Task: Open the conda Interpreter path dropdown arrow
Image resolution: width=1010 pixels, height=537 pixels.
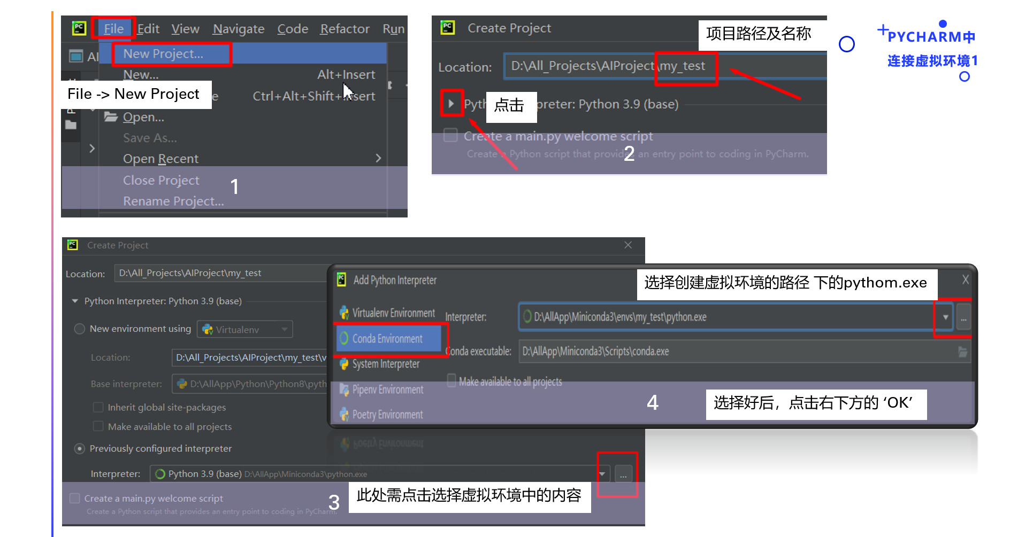Action: pyautogui.click(x=945, y=317)
